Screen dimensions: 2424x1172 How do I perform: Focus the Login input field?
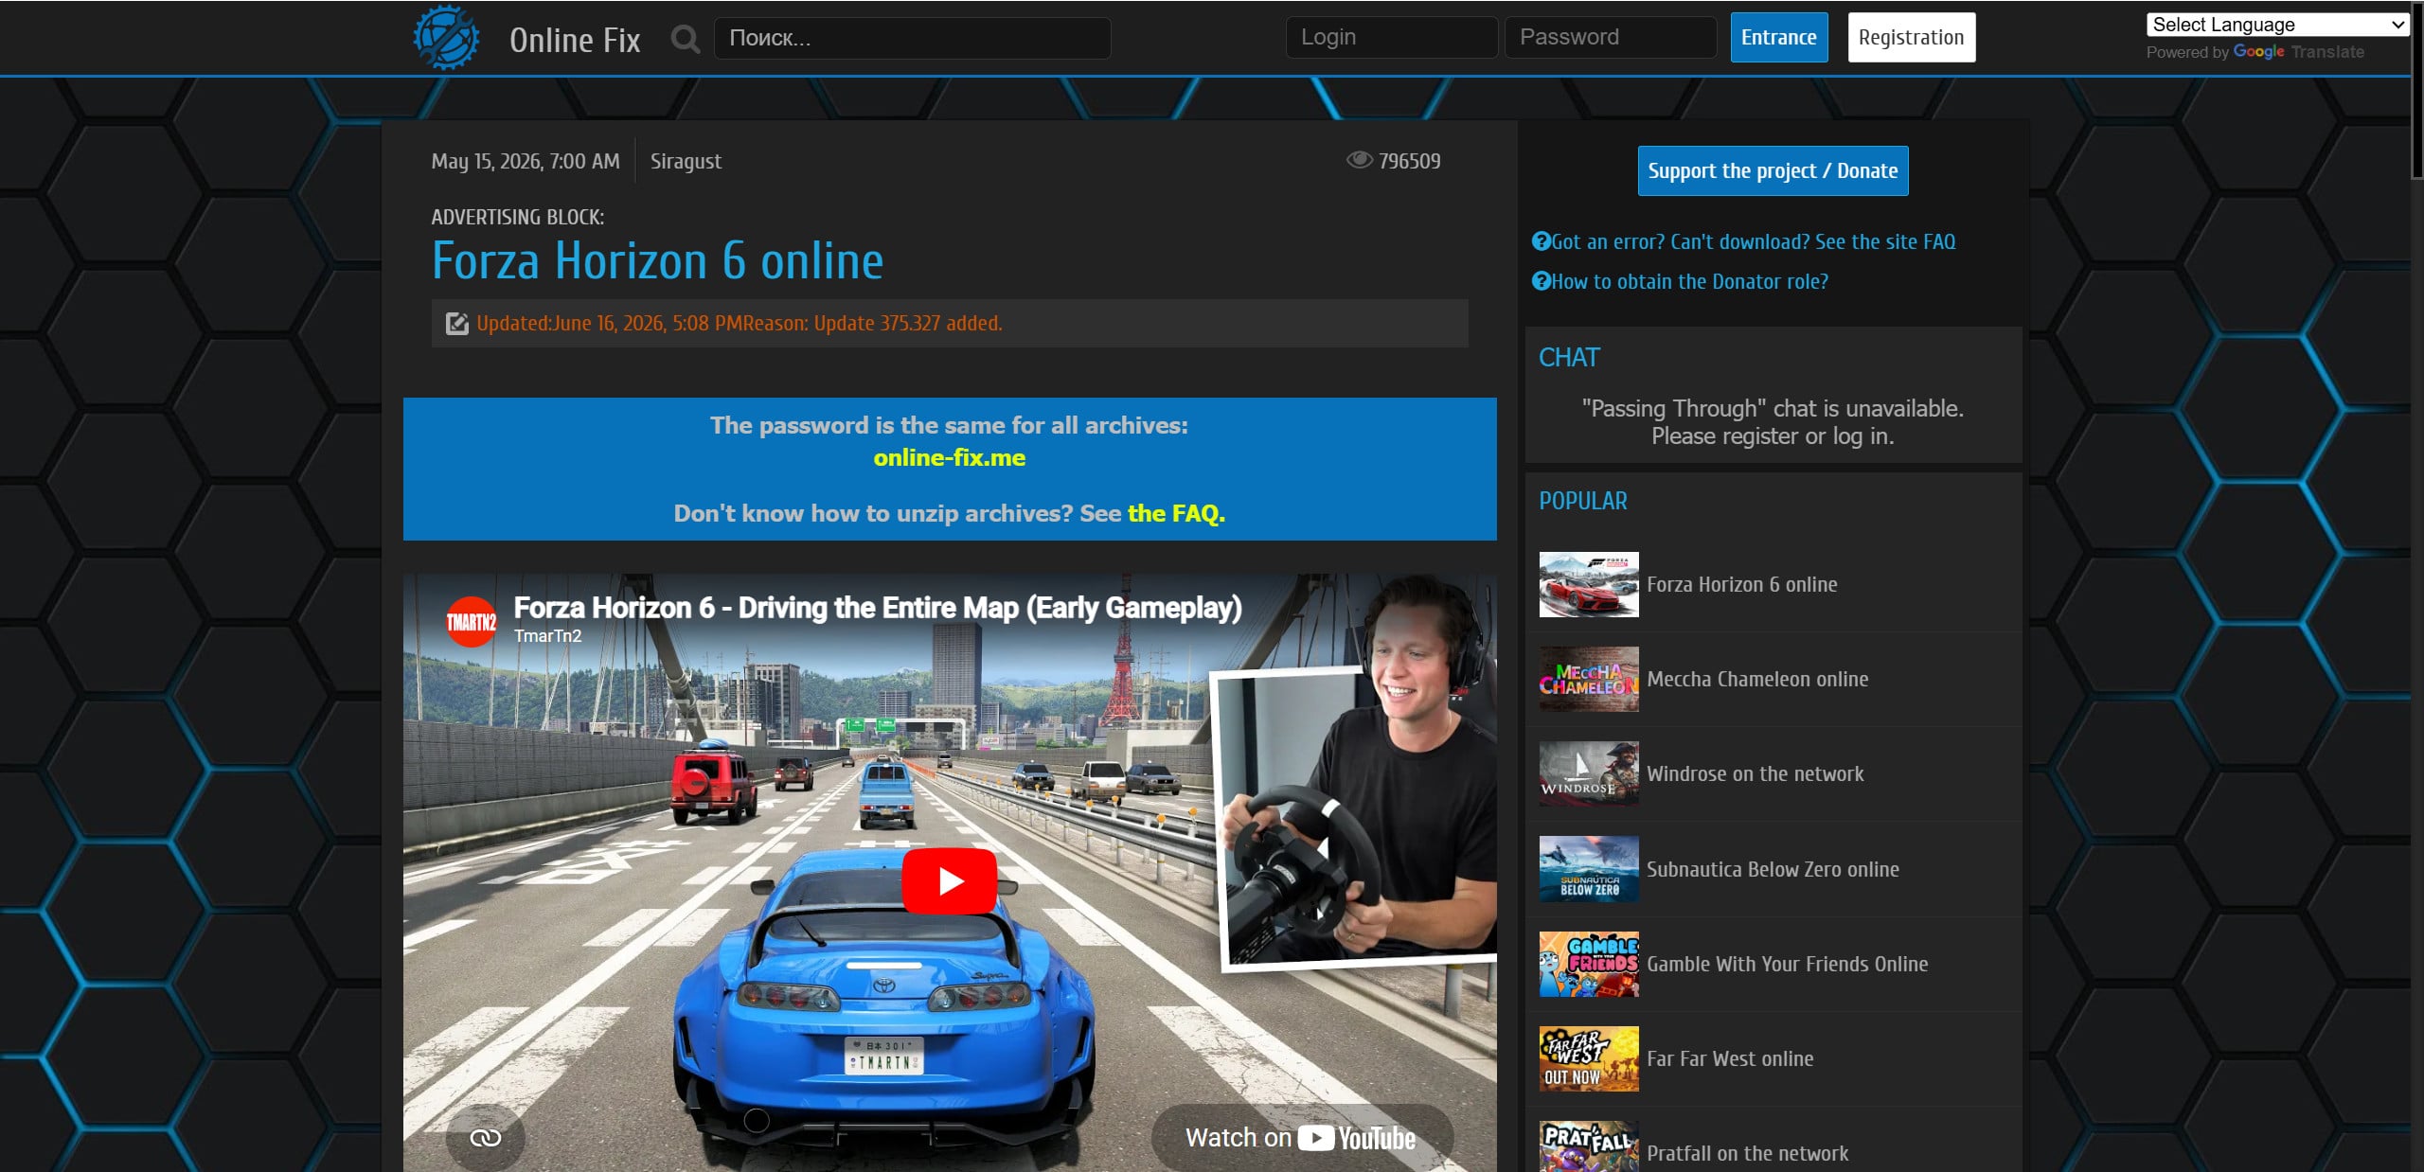pyautogui.click(x=1391, y=37)
